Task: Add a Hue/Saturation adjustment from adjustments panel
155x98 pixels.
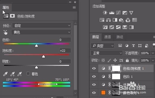Action: coord(102,20)
